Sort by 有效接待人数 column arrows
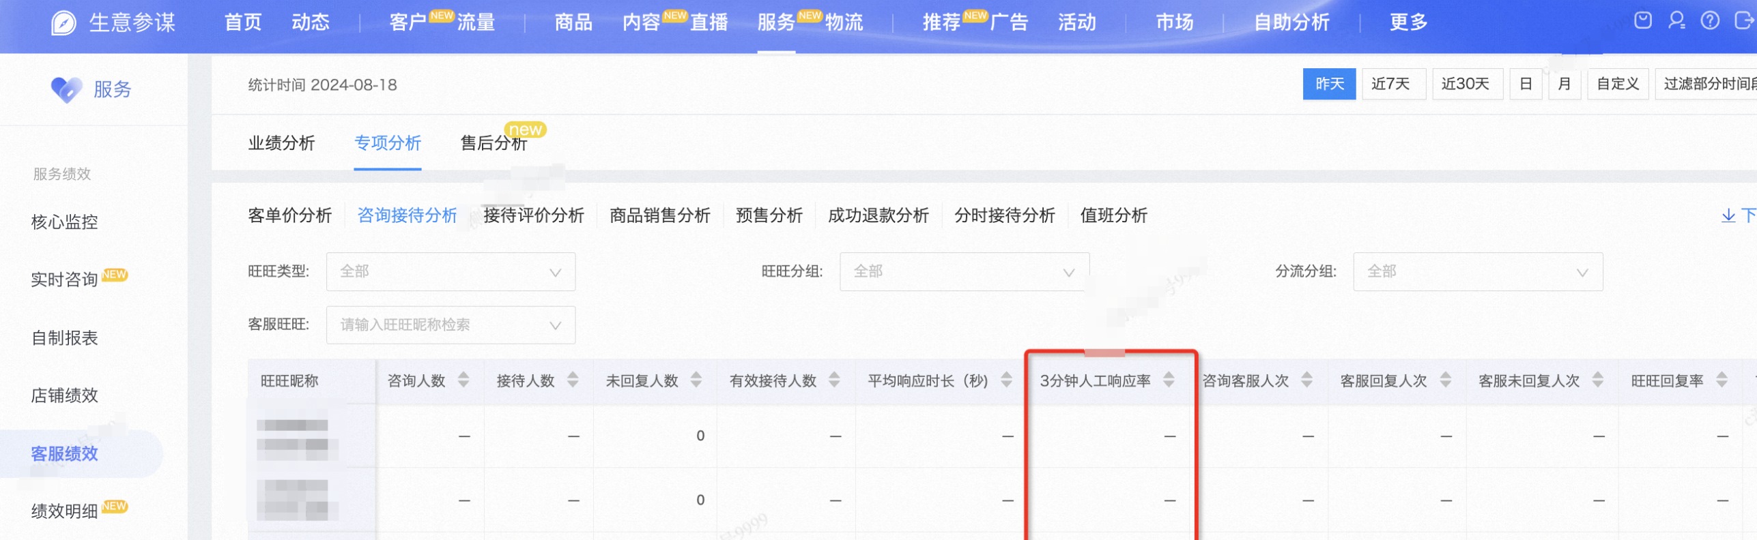The width and height of the screenshot is (1757, 540). 834,380
